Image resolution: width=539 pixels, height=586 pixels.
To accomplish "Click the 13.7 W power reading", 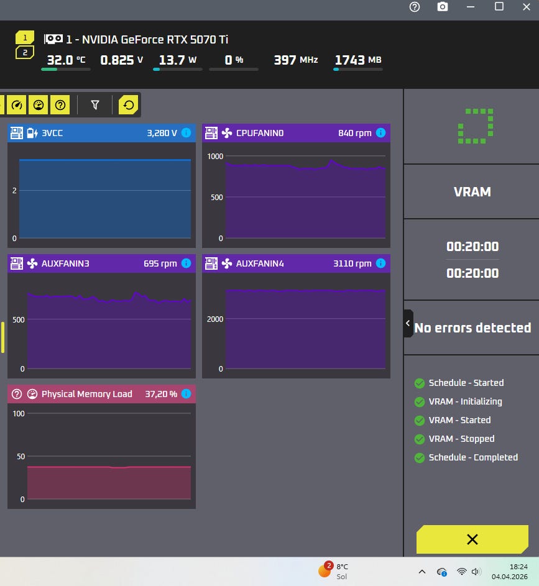I will 178,60.
